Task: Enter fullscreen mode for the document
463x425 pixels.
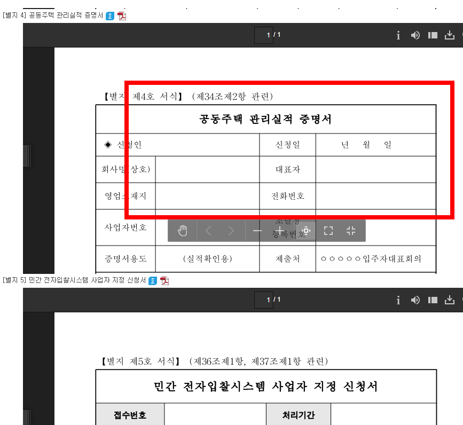Action: point(328,230)
